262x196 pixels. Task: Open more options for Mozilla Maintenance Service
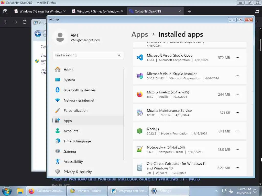[x=237, y=113]
